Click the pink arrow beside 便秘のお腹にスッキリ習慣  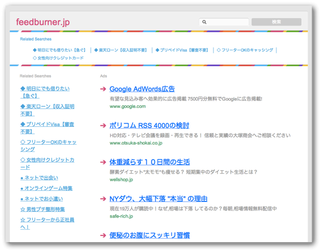click(103, 235)
